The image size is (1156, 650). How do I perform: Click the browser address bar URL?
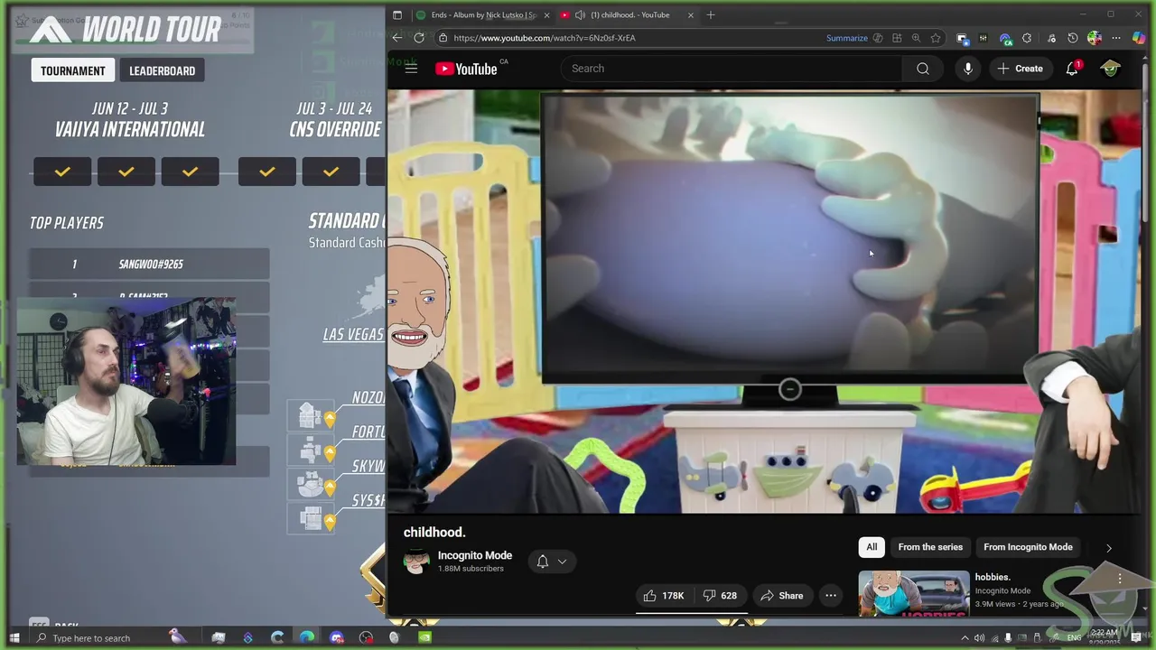click(545, 38)
